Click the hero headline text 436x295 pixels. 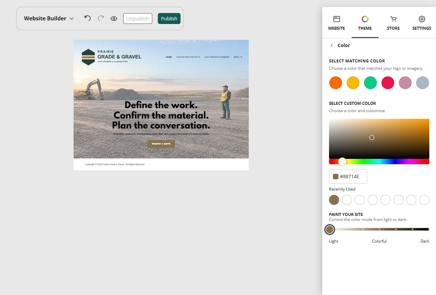tap(161, 115)
